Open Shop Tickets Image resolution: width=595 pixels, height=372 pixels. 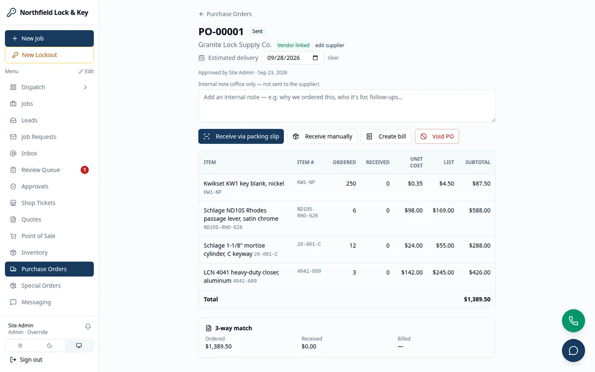[x=49, y=203]
